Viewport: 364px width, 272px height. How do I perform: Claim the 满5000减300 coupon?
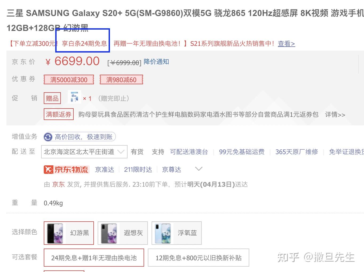(69, 79)
